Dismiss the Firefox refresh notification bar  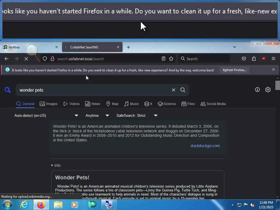coord(273,69)
